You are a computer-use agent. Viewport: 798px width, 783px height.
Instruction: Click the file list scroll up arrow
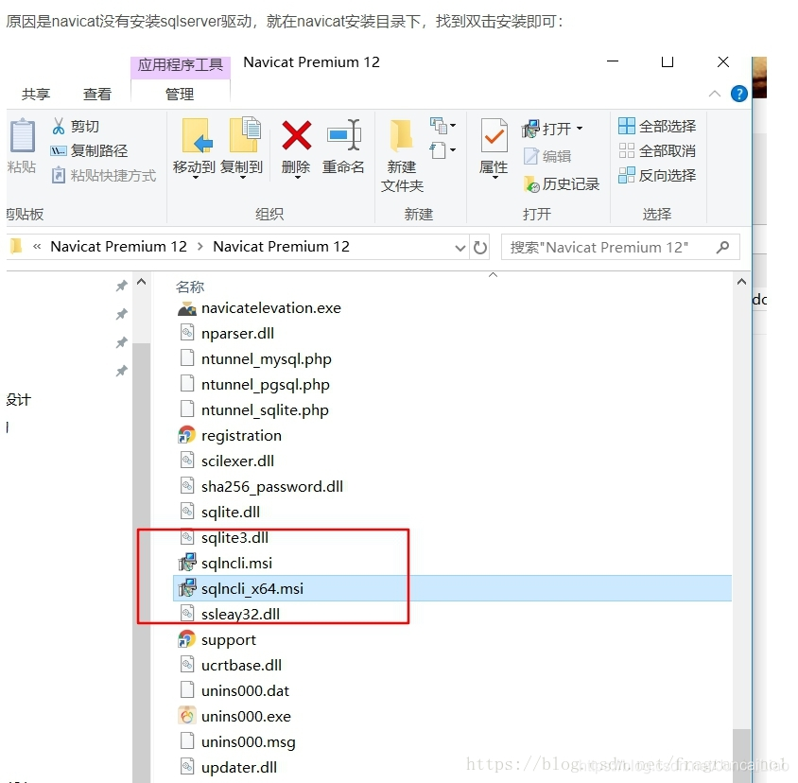pyautogui.click(x=741, y=282)
